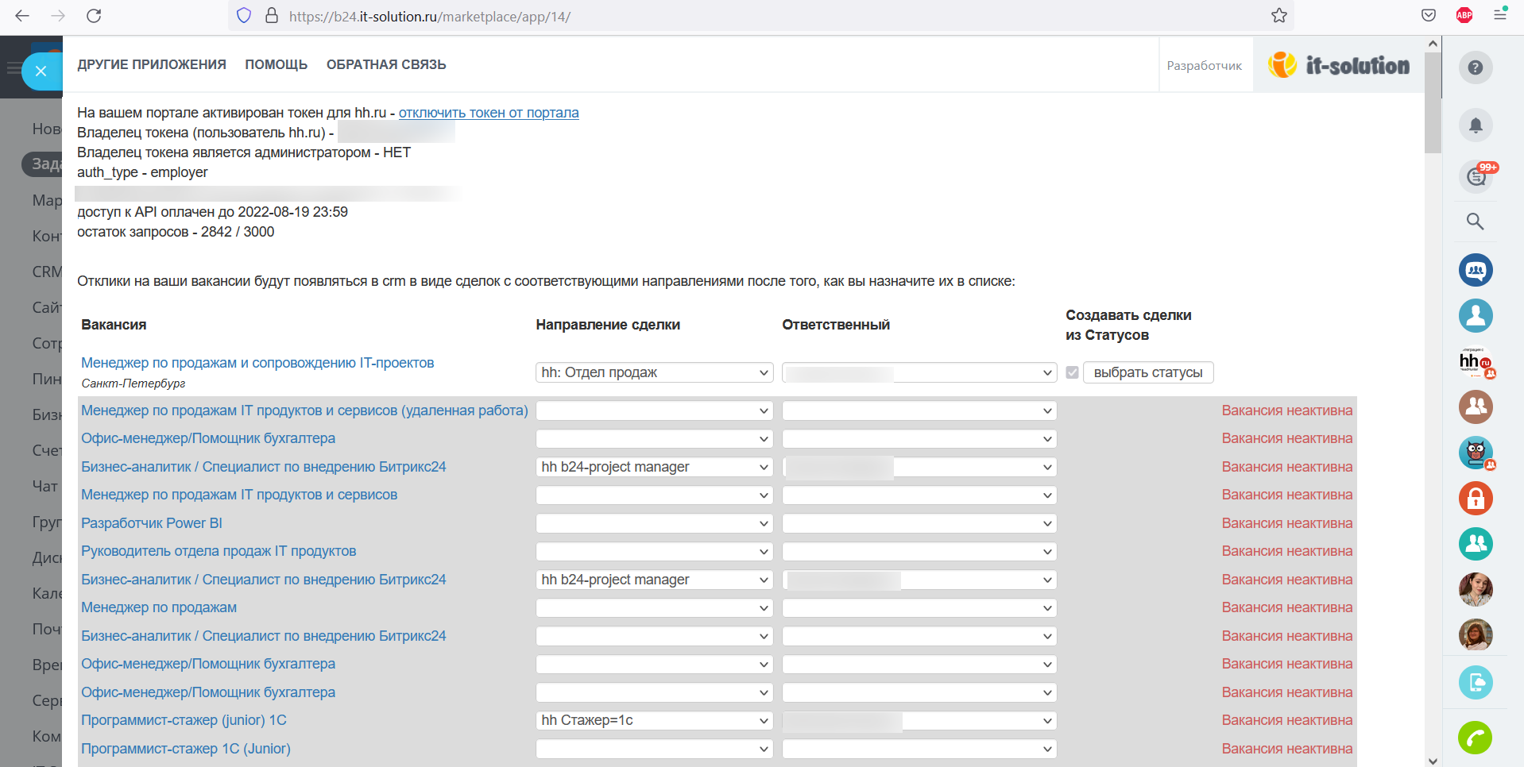Click the browser forward arrow
The image size is (1524, 767).
coord(58,16)
